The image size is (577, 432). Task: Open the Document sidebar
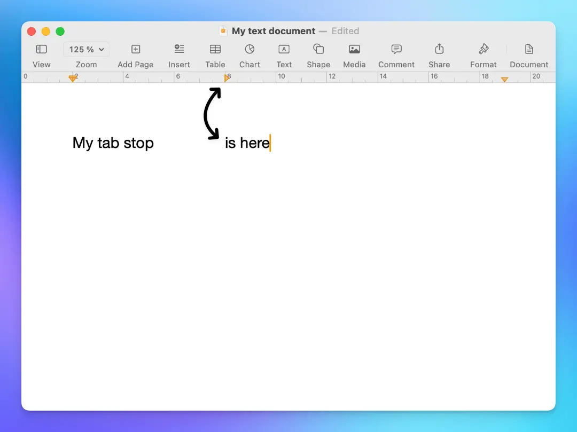pos(528,53)
